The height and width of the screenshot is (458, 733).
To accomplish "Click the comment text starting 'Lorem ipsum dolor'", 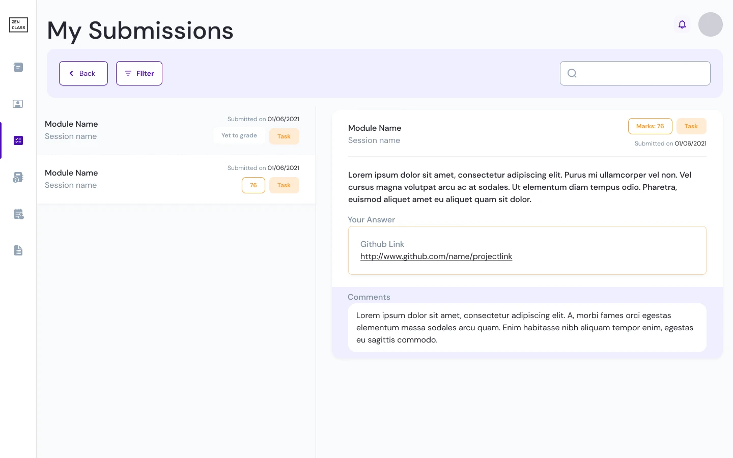I will click(525, 328).
